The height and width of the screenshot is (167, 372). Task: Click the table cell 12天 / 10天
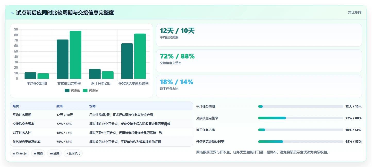pyautogui.click(x=65, y=115)
